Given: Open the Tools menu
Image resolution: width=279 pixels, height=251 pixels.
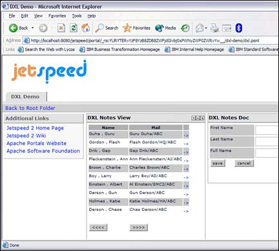Looking at the screenshot, I should point(77,16).
